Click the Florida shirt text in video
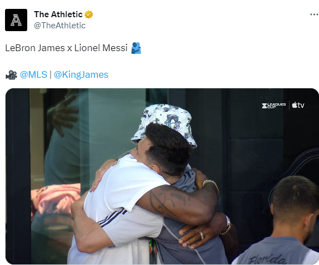The height and width of the screenshot is (265, 319). 267,259
